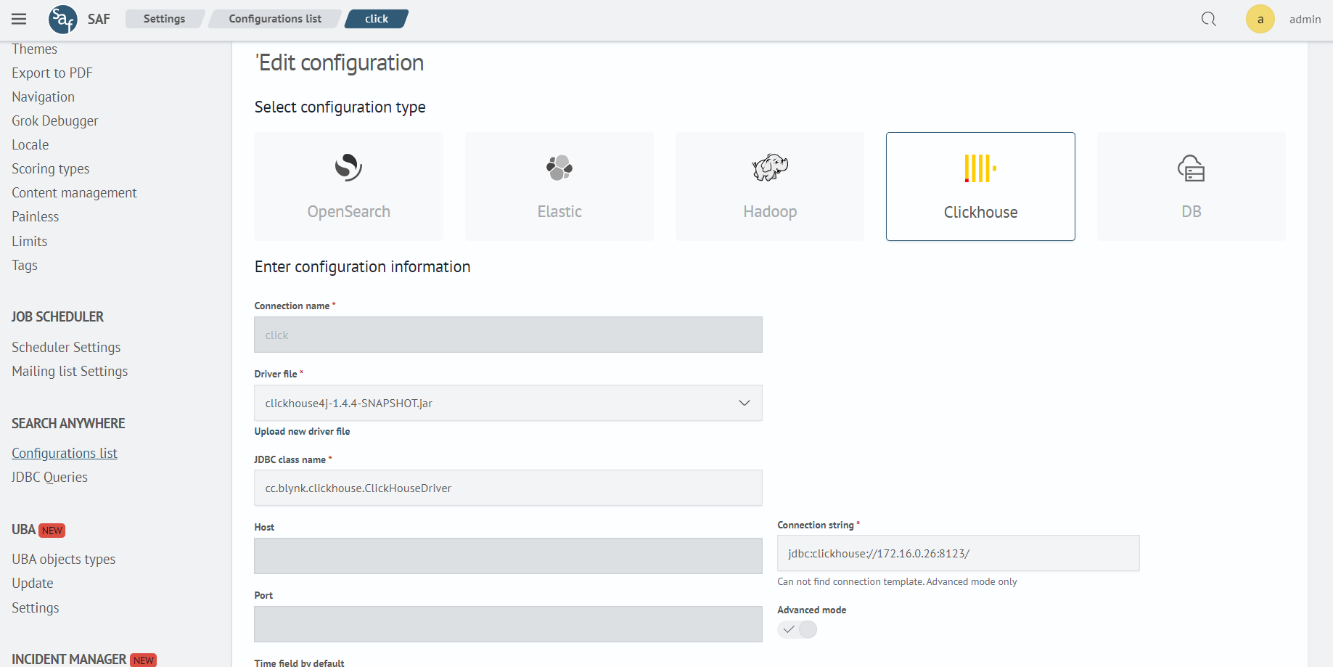Viewport: 1333px width, 667px height.
Task: Click the Connection name field
Action: [508, 335]
